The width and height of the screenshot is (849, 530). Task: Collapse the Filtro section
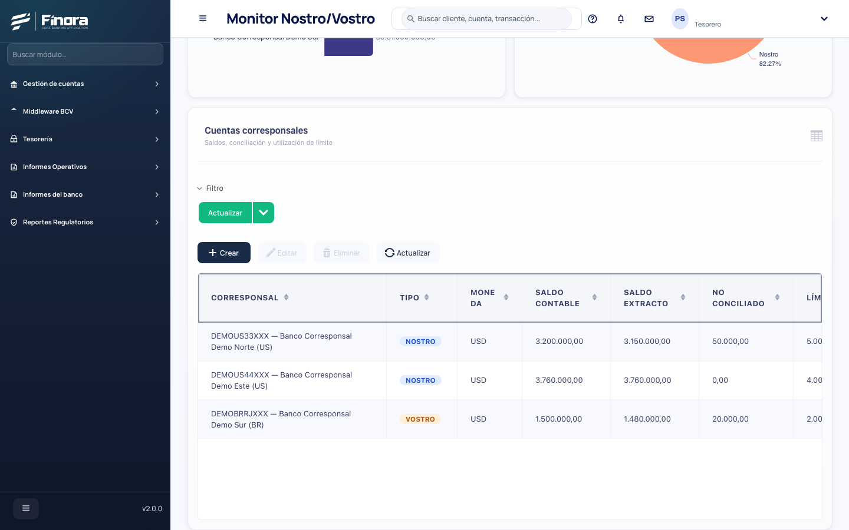click(x=210, y=188)
